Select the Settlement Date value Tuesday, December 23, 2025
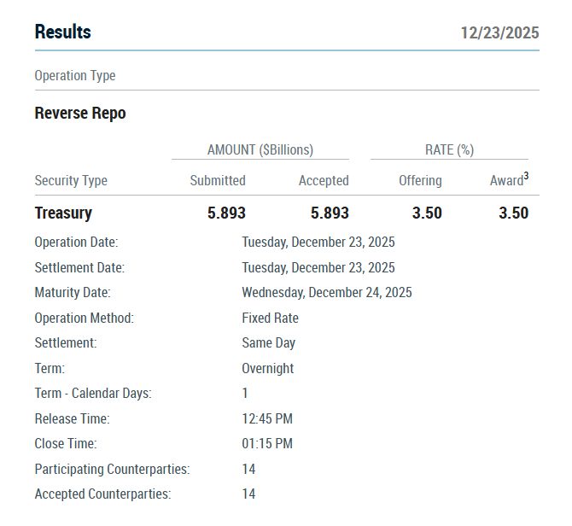Screen dimensions: 572x526 click(318, 268)
